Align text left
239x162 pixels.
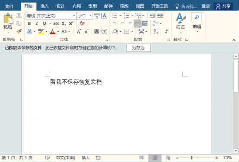click(x=115, y=23)
